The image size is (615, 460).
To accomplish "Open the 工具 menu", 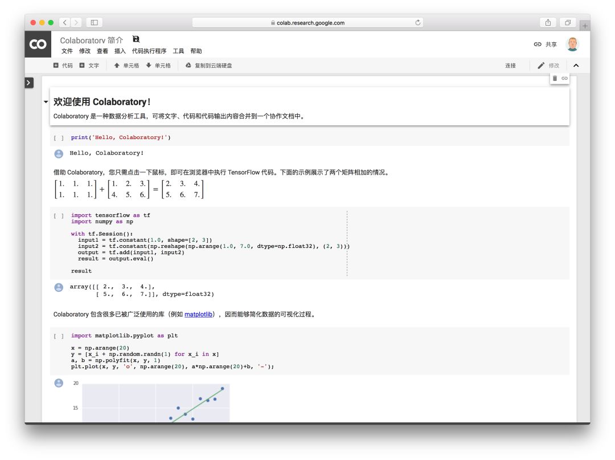I will coord(178,51).
